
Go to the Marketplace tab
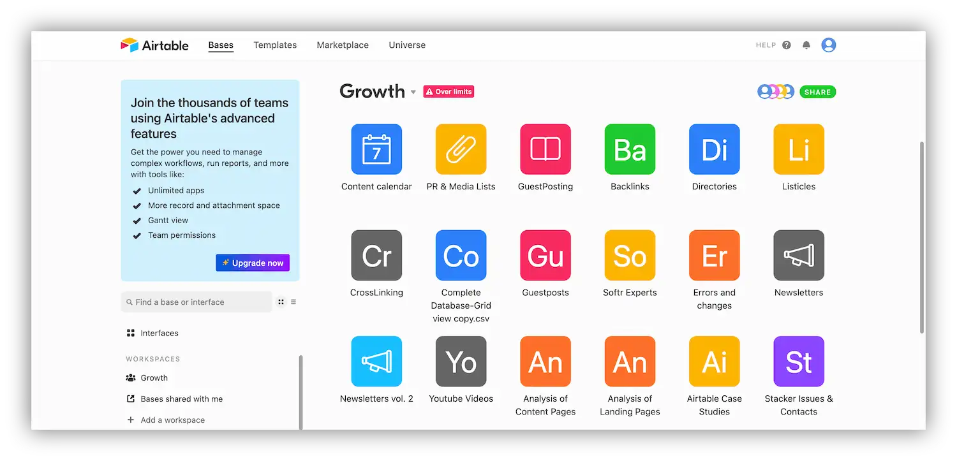343,45
